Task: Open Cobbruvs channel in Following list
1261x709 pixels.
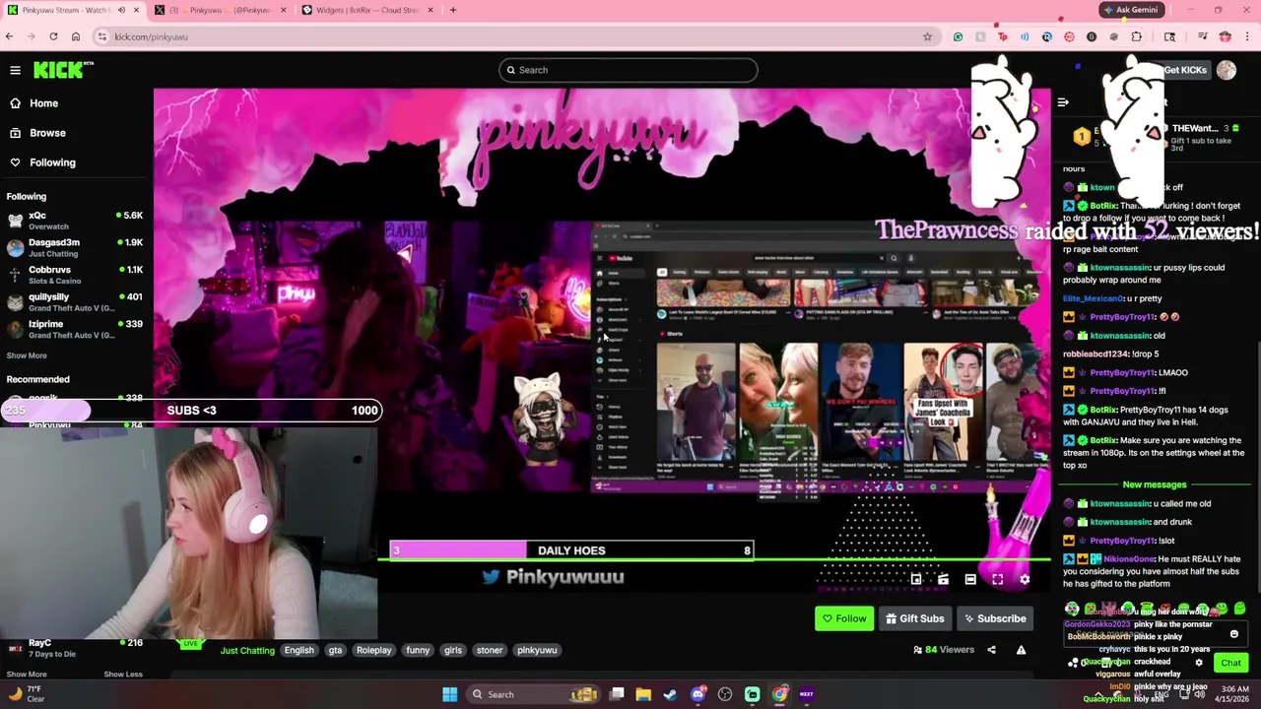Action: tap(74, 275)
